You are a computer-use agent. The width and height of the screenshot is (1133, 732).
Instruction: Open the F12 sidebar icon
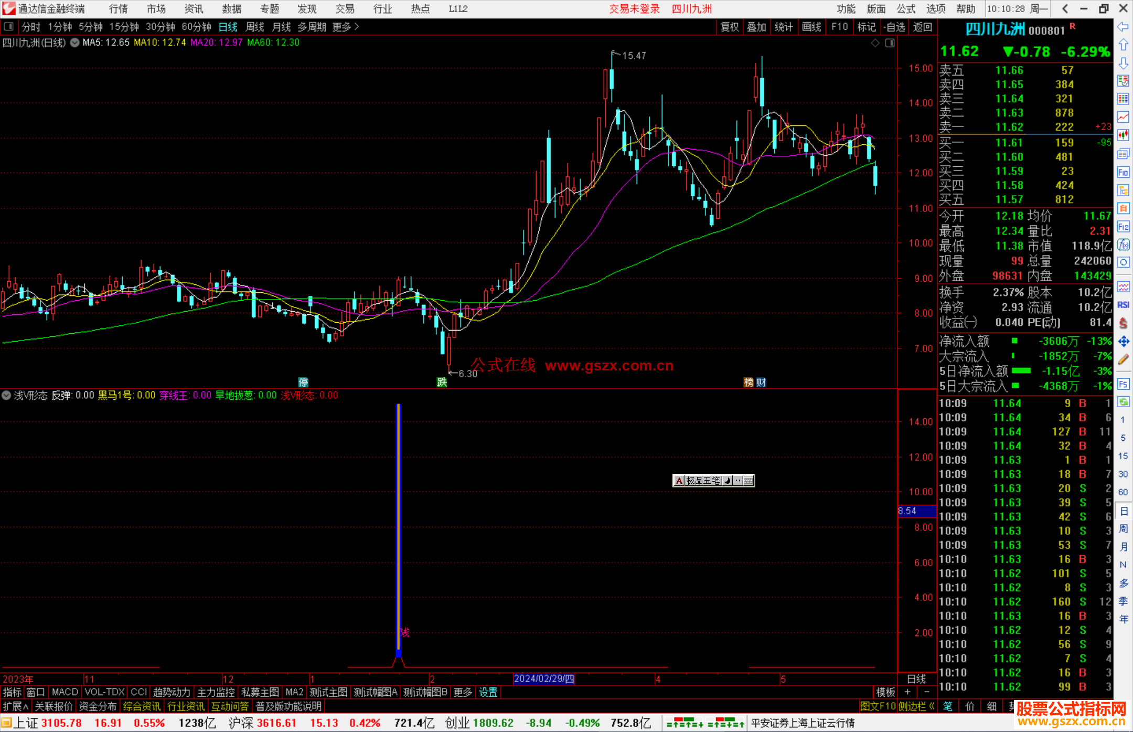[x=1123, y=227]
